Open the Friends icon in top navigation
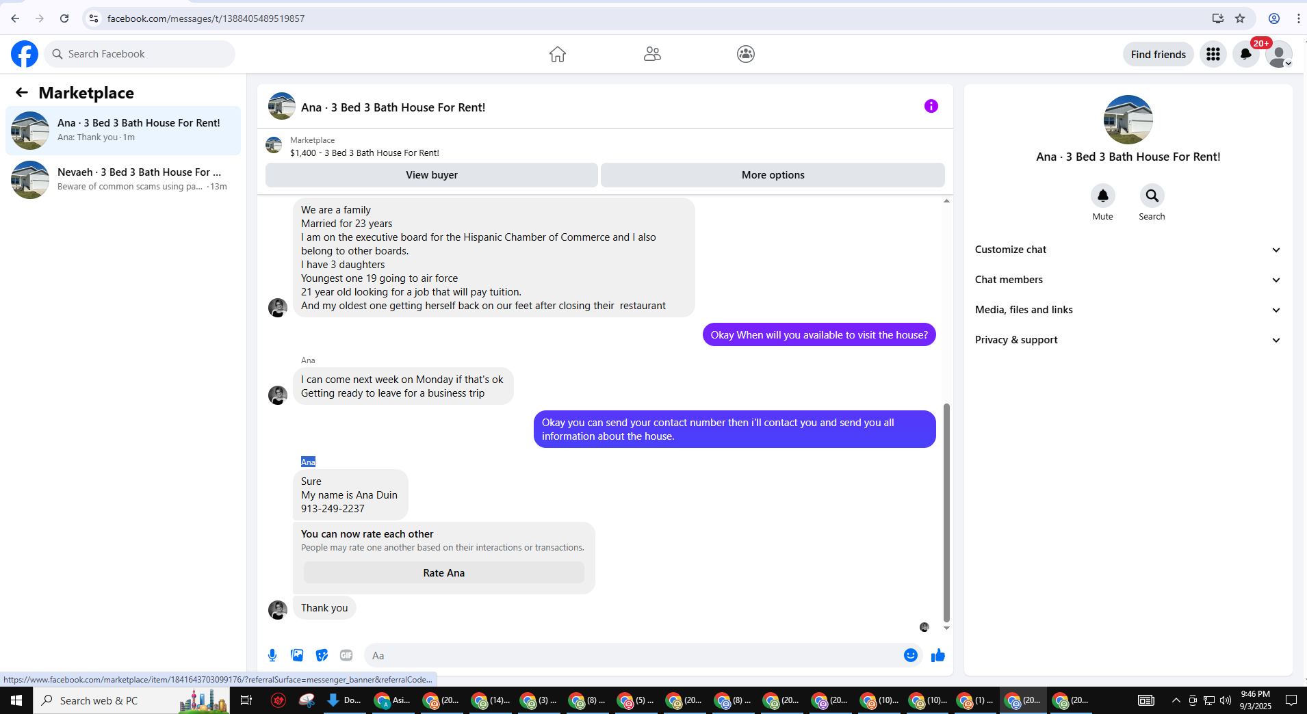This screenshot has height=714, width=1307. coord(652,54)
